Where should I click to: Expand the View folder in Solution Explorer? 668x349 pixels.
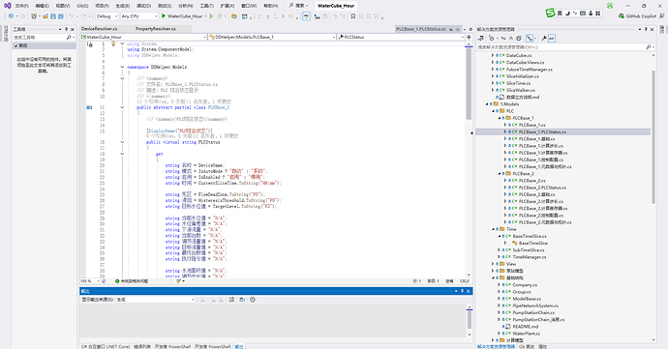[493, 264]
